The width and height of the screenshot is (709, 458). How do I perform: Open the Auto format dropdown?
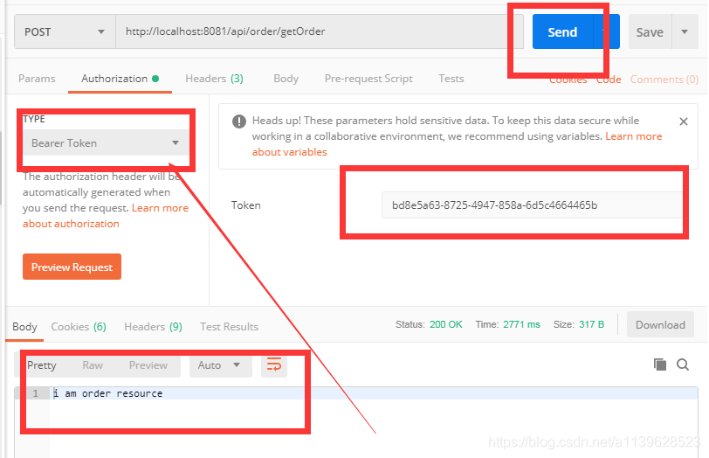(x=220, y=365)
